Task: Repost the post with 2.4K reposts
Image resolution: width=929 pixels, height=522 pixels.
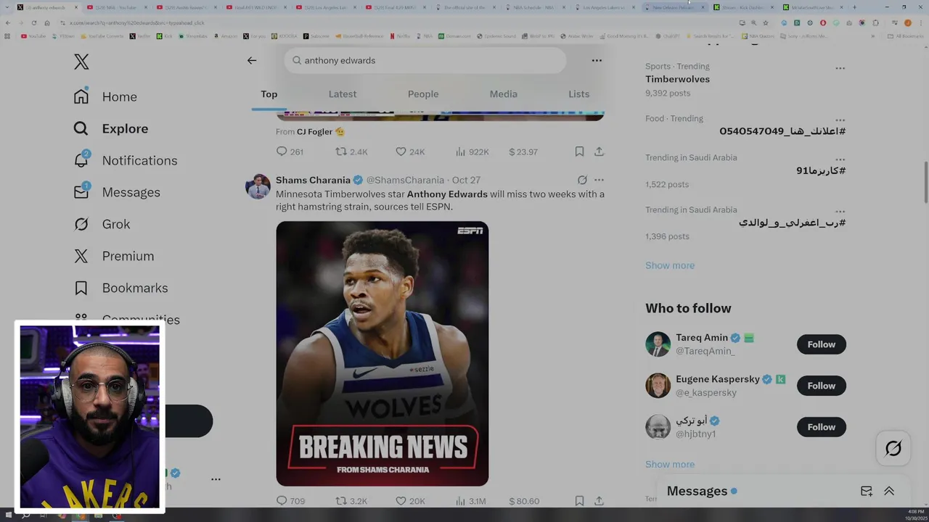Action: coord(351,152)
